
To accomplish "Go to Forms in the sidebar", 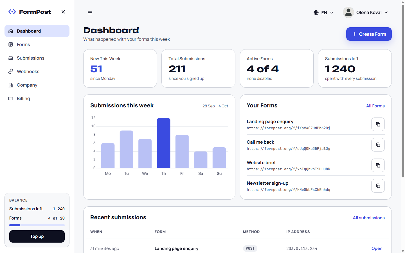I will click(37, 44).
